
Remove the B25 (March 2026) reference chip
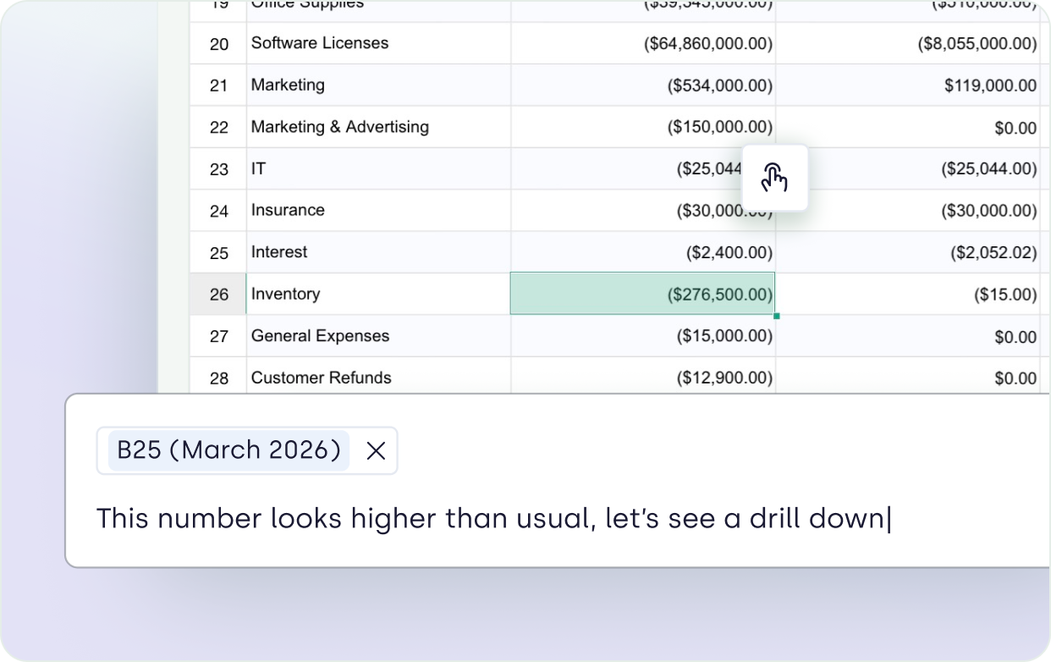click(x=376, y=451)
